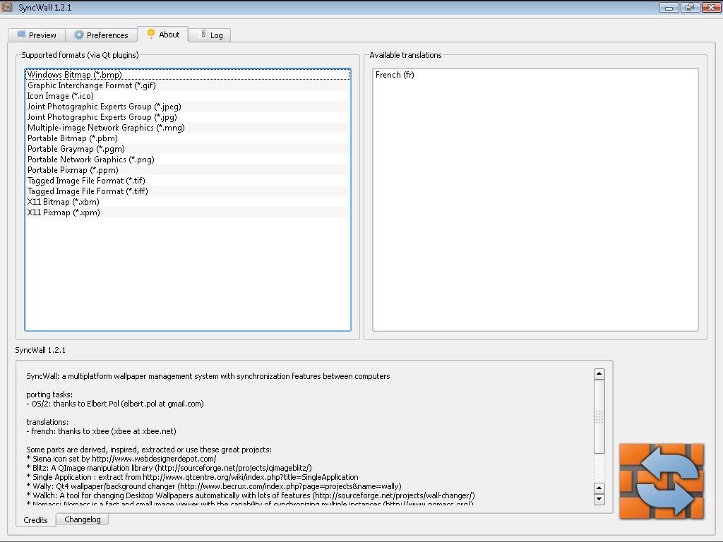Click the SyncWall 1.2.1 version label
This screenshot has width=723, height=542.
(x=40, y=350)
